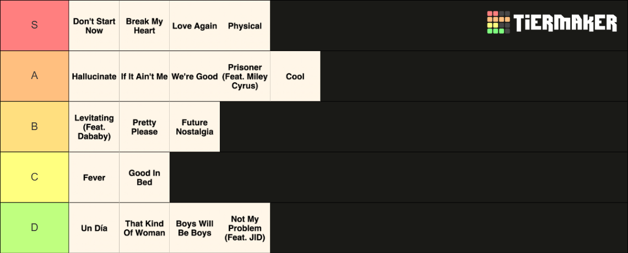Image resolution: width=628 pixels, height=253 pixels.
Task: Click the Prisoner (Feat. Miley Cyrus) tile
Action: (245, 76)
